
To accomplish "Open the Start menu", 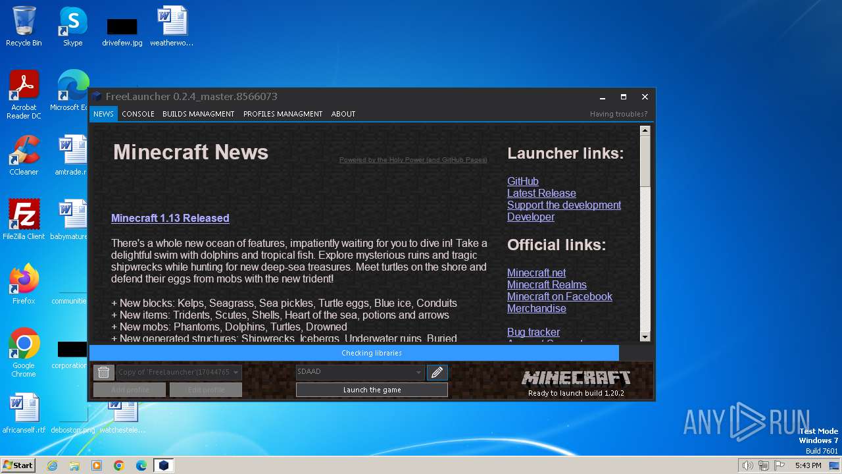I will [18, 465].
